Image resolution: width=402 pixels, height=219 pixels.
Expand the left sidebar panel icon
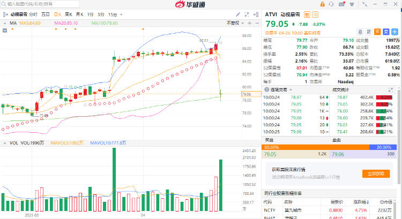click(x=5, y=14)
